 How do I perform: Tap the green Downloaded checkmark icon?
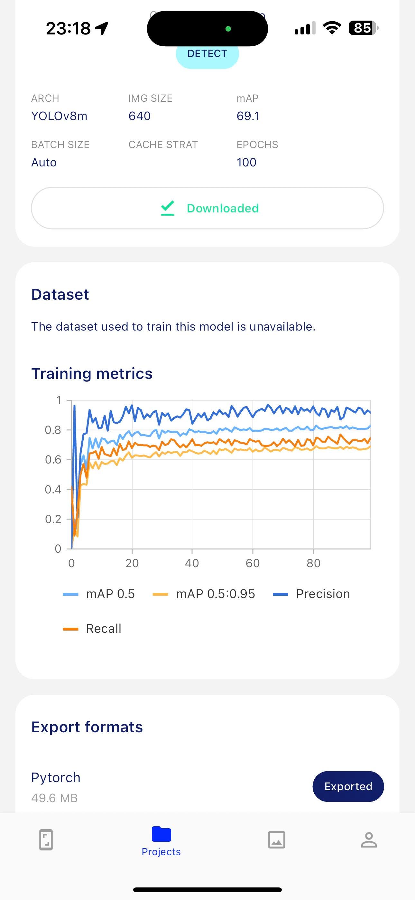pyautogui.click(x=167, y=208)
